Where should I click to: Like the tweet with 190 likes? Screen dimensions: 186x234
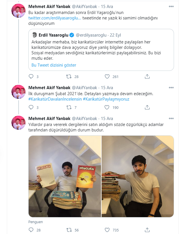(x=107, y=107)
